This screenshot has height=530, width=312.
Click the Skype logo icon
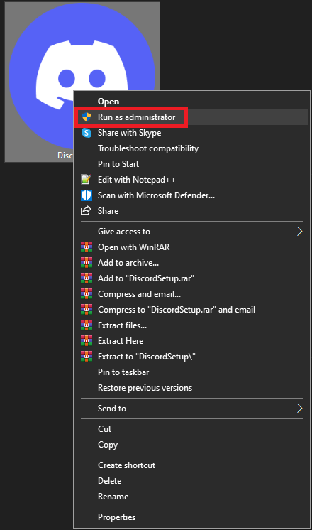pyautogui.click(x=87, y=133)
